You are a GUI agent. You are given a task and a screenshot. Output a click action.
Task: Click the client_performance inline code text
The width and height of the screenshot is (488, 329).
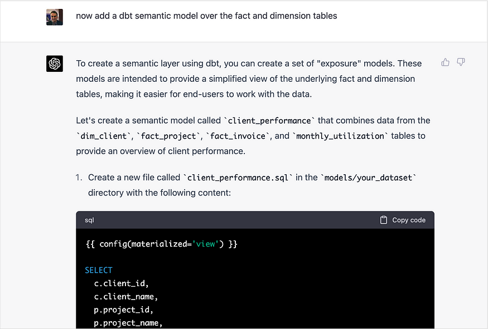(269, 121)
